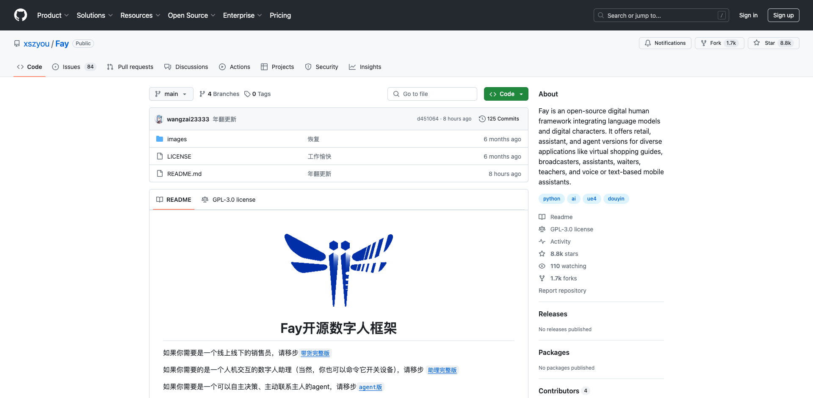The height and width of the screenshot is (398, 813).
Task: Open the main branch selector dropdown
Action: tap(171, 94)
